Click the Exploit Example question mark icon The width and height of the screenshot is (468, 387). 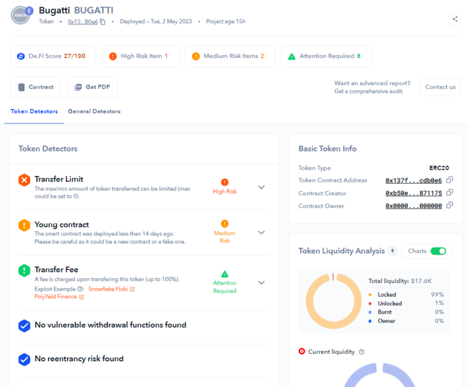(x=80, y=289)
